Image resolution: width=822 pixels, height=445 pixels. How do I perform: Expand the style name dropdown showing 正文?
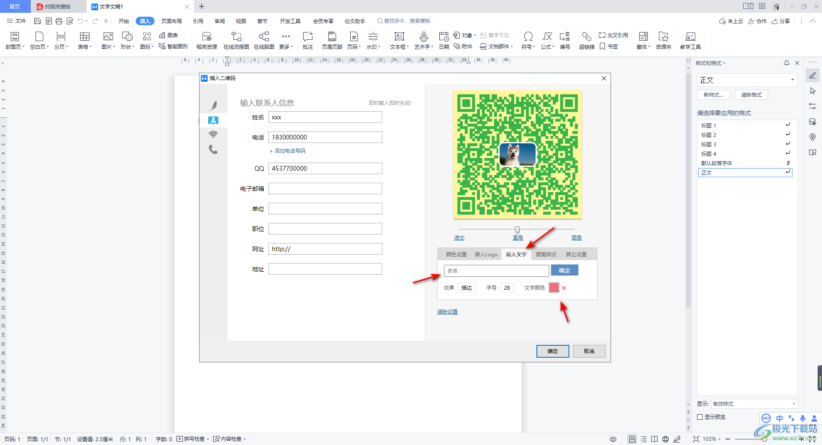pos(792,80)
